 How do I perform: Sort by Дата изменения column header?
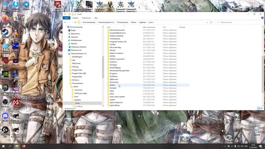click(149, 27)
